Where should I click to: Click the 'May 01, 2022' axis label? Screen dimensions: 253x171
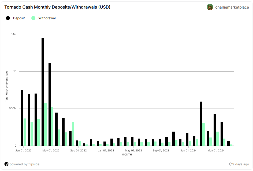click(51, 151)
